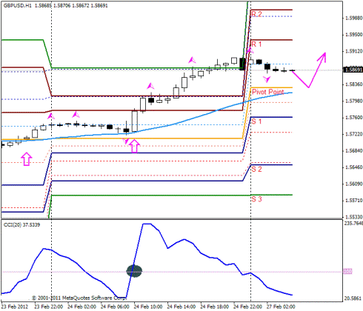
Task: Click the 1.57980 price axis value
Action: tap(354, 101)
